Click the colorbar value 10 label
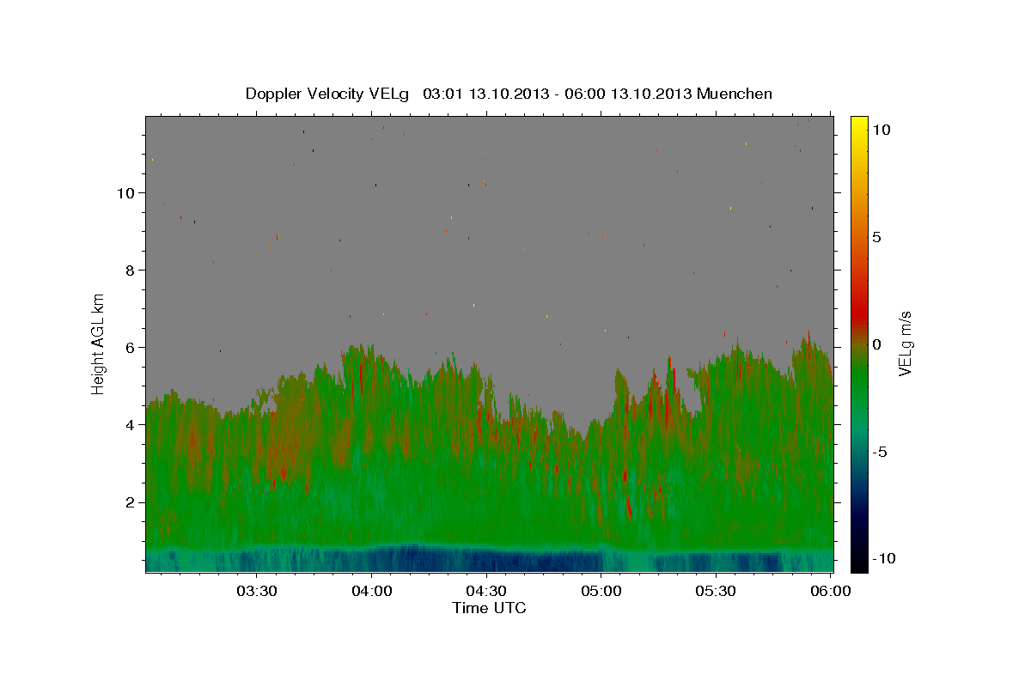Screen dimensions: 1031x687 pyautogui.click(x=882, y=129)
